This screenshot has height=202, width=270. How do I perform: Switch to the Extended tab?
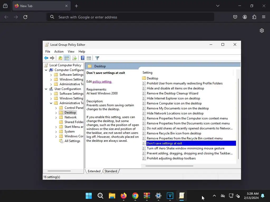point(94,171)
